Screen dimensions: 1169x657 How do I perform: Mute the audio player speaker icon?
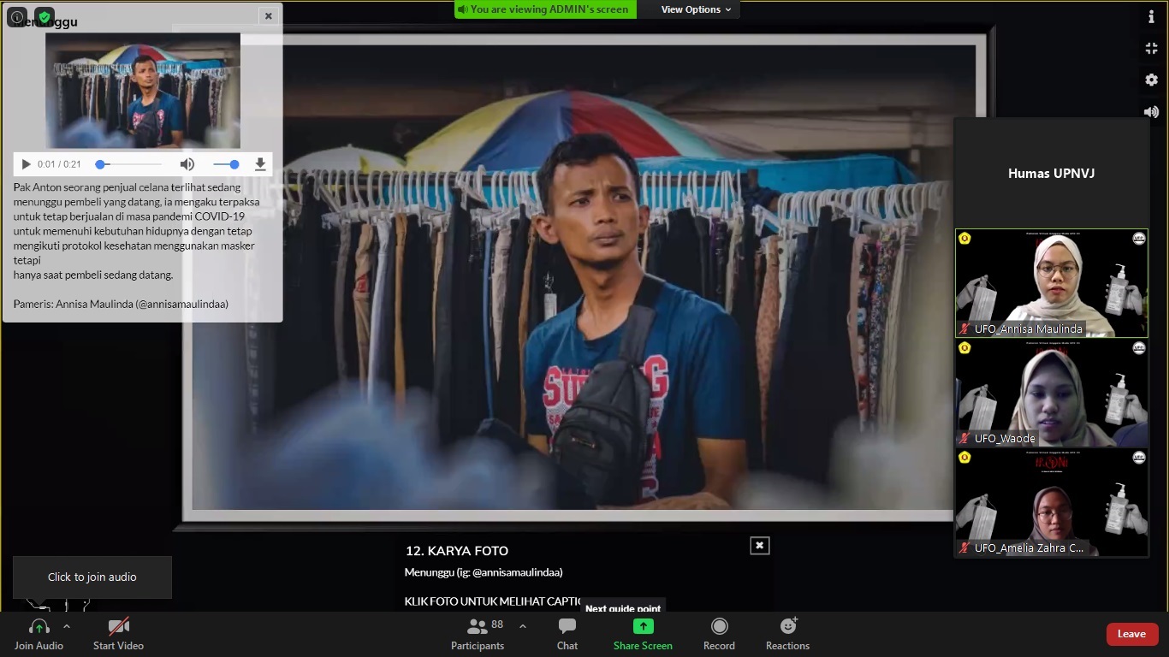[x=187, y=164]
